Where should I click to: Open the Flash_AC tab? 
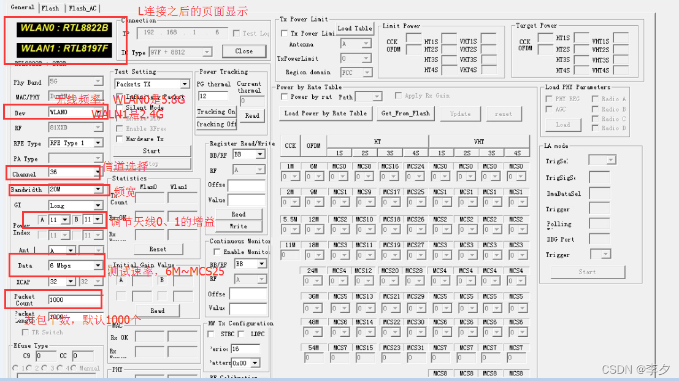83,8
